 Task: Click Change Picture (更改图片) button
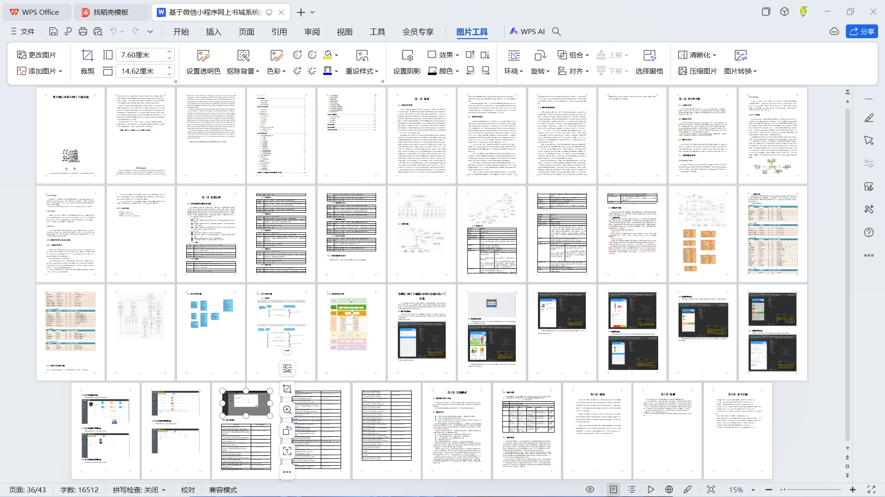pyautogui.click(x=36, y=55)
